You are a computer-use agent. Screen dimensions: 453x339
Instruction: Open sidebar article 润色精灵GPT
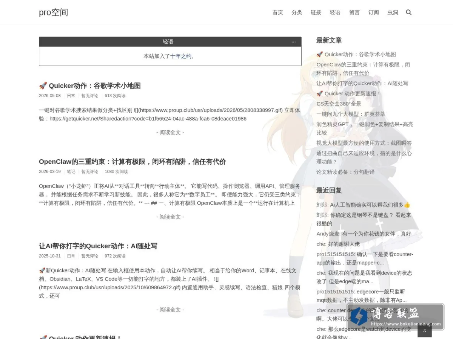pyautogui.click(x=365, y=128)
